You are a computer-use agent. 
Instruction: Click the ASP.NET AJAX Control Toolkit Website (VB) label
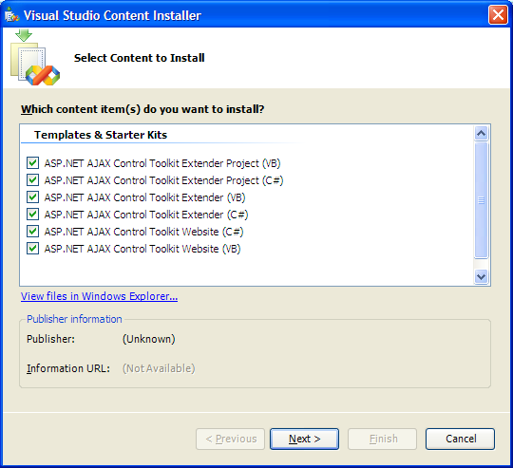pyautogui.click(x=142, y=249)
